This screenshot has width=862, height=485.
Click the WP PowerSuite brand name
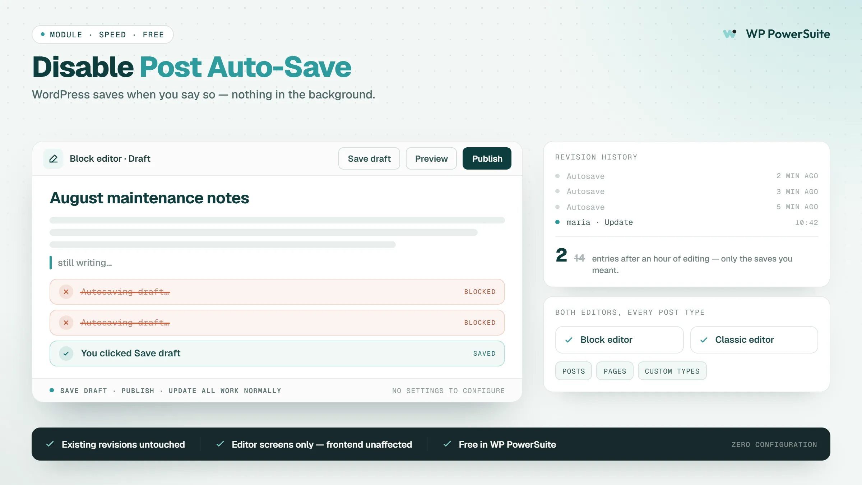788,34
